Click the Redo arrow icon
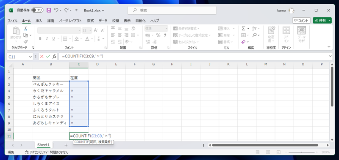The width and height of the screenshot is (339, 160). pyautogui.click(x=67, y=10)
